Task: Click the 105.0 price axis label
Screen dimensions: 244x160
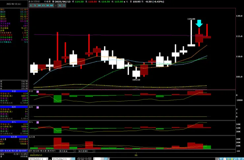Action: tap(239, 77)
